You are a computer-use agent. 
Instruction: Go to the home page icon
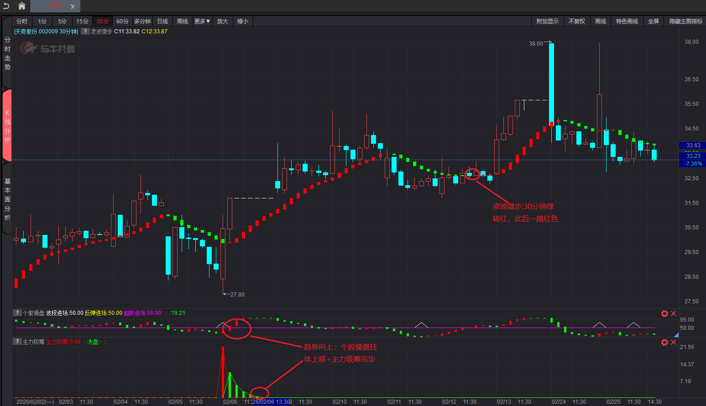click(21, 6)
